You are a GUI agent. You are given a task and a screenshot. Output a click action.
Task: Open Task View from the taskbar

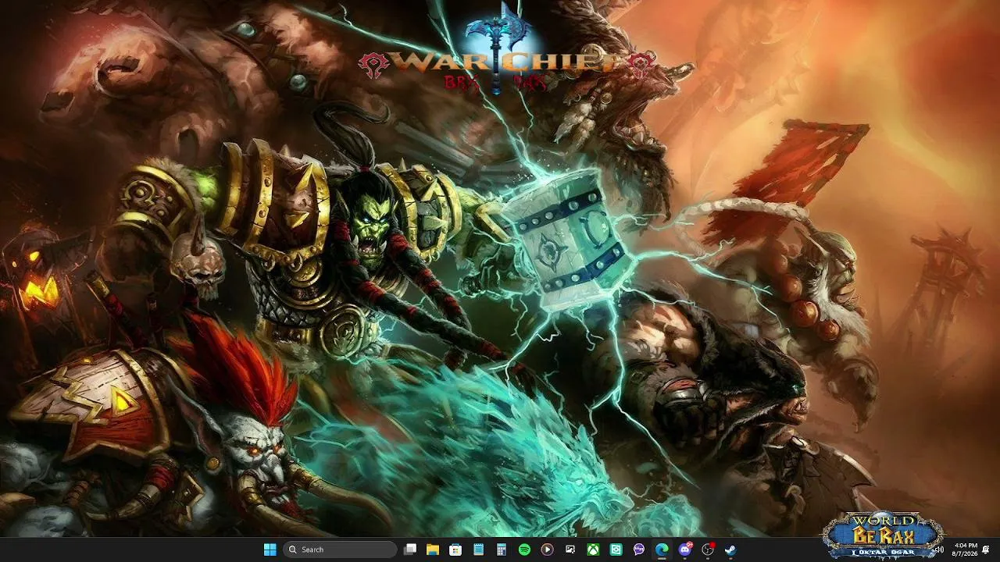[x=410, y=550]
